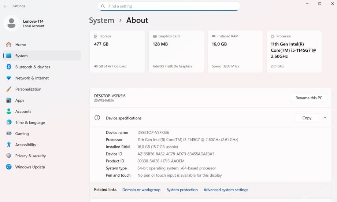Open Network & internet settings

[x=32, y=78]
